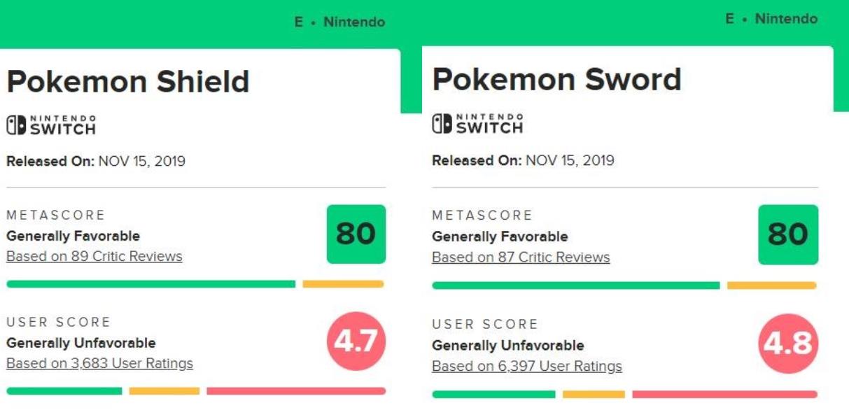
Task: Click 'E • Nintendo' label above Pokemon Shield
Action: pos(339,22)
